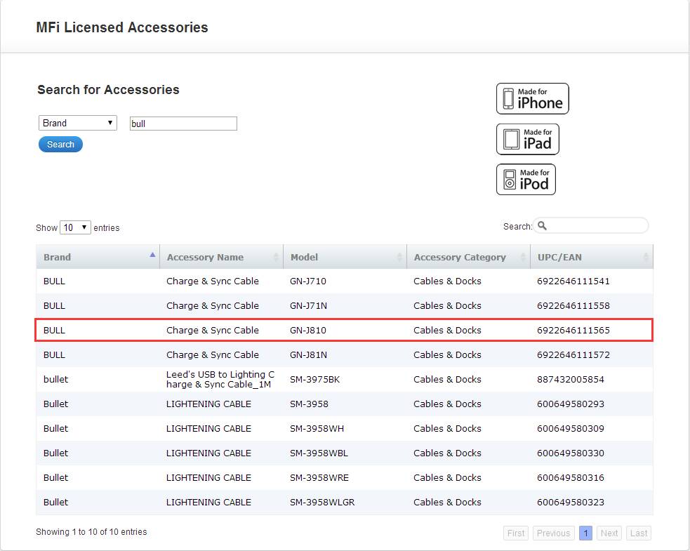Image resolution: width=690 pixels, height=551 pixels.
Task: Open the Show entries count dropdown
Action: 75,227
